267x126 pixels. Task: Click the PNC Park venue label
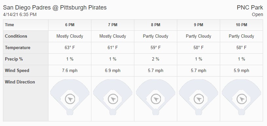pyautogui.click(x=250, y=8)
